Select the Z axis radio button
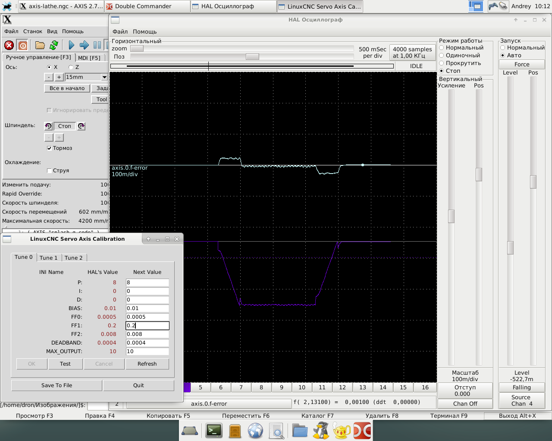 point(71,67)
